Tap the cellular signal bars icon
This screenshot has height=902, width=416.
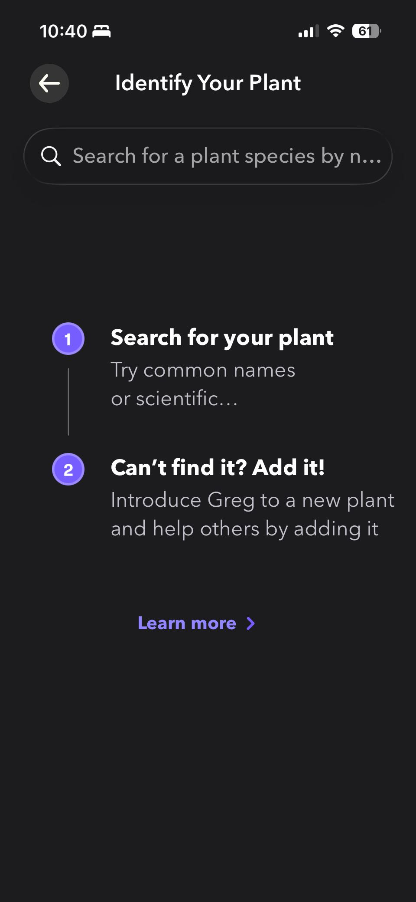point(309,31)
